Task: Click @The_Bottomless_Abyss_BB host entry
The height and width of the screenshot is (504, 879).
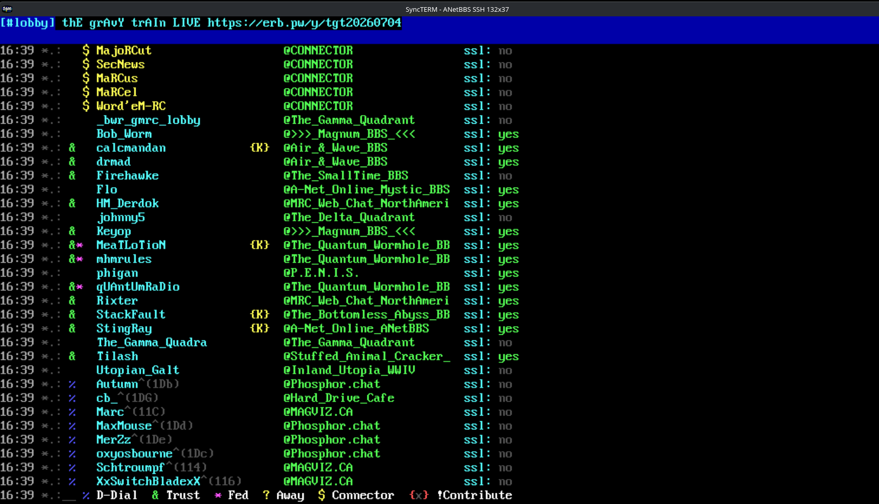Action: coord(367,314)
